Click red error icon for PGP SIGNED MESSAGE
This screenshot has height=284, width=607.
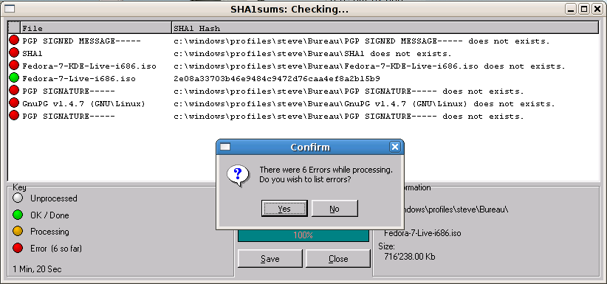pyautogui.click(x=14, y=40)
